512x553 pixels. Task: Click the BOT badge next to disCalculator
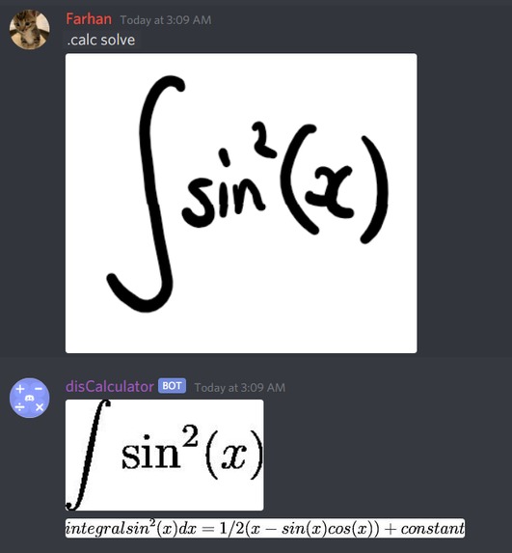point(172,386)
